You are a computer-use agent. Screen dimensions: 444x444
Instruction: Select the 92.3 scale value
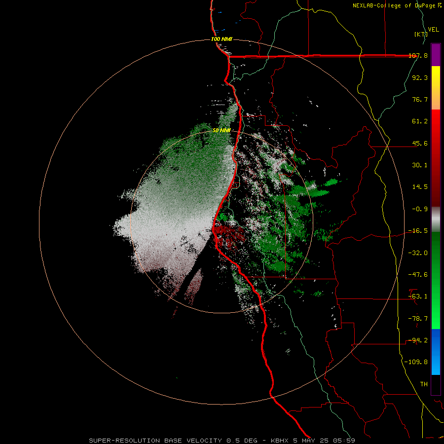click(420, 77)
